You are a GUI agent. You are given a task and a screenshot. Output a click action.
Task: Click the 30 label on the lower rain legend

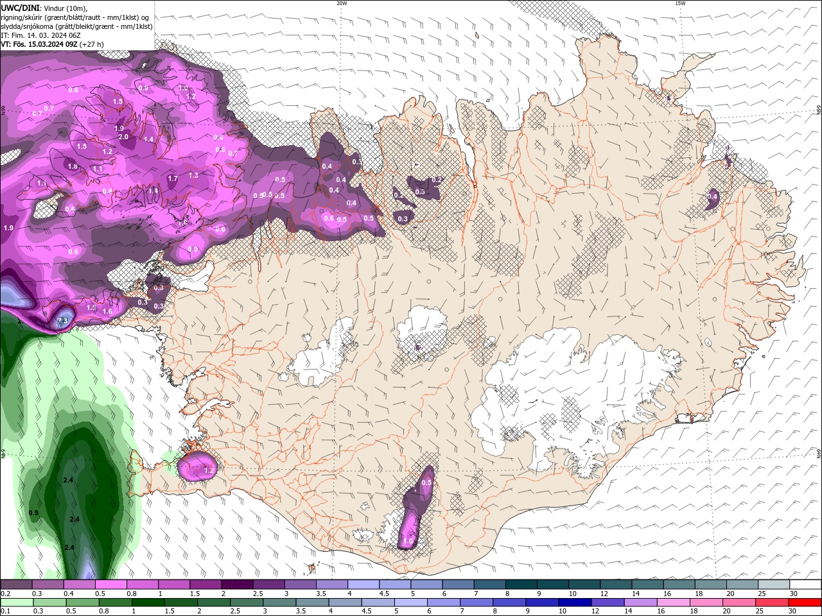tap(794, 611)
